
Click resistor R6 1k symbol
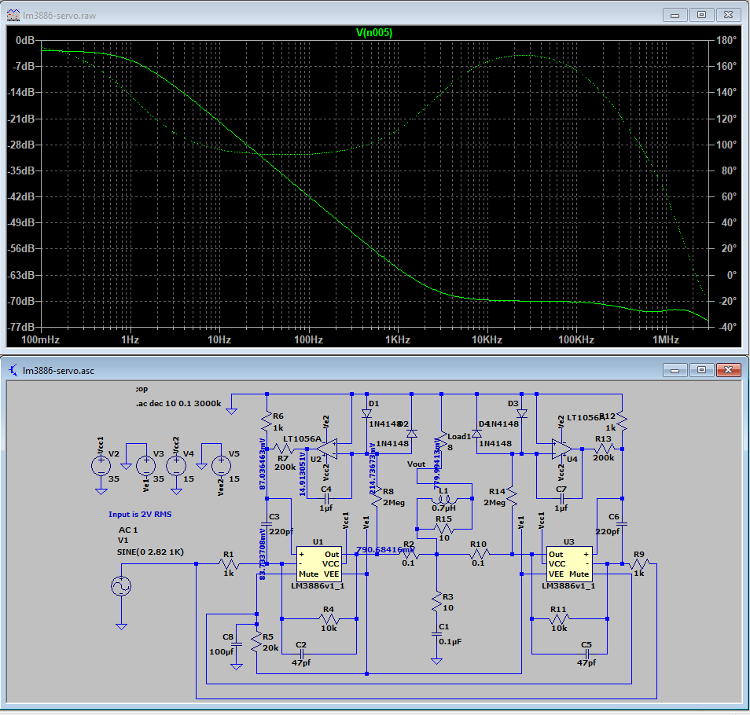coord(267,422)
